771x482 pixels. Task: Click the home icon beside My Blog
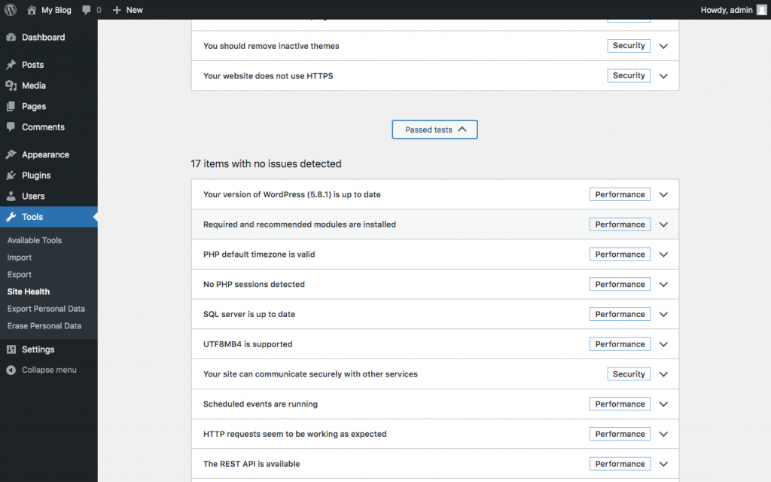pyautogui.click(x=32, y=10)
